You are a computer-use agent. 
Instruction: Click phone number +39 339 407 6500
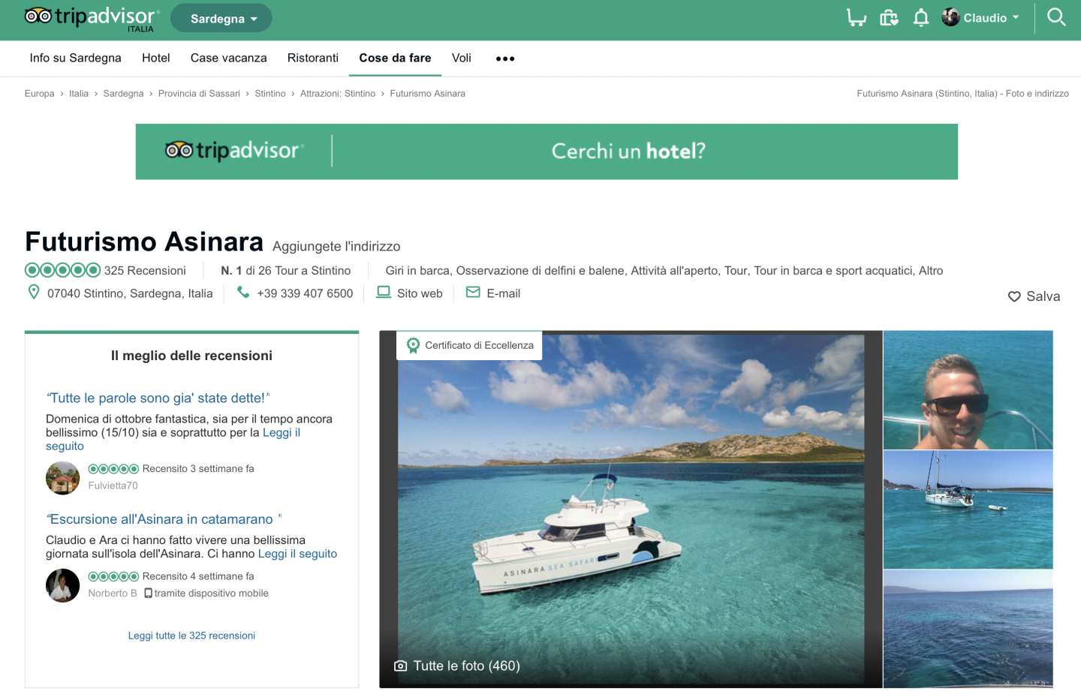click(x=305, y=293)
